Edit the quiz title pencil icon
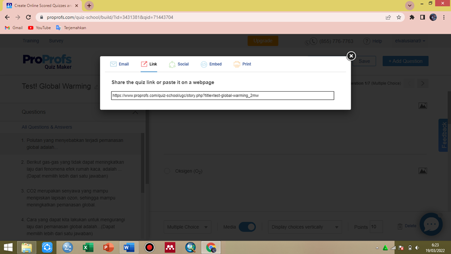The height and width of the screenshot is (254, 451). tap(96, 87)
